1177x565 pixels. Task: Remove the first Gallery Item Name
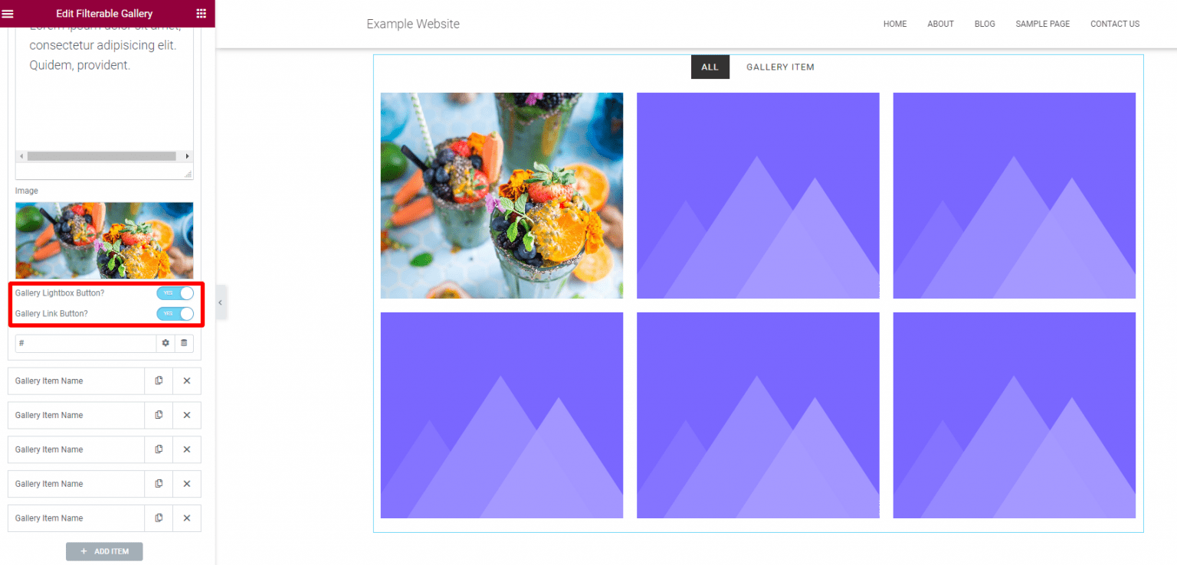pyautogui.click(x=186, y=380)
